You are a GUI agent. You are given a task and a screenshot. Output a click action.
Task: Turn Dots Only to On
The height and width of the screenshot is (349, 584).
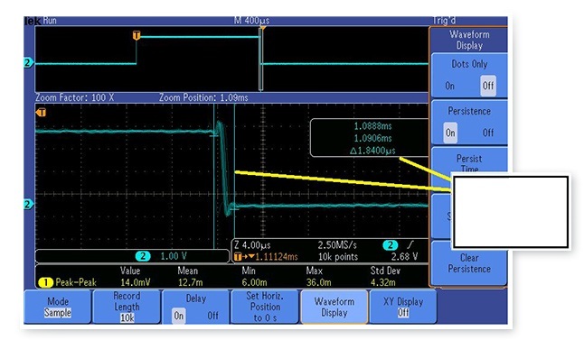click(450, 86)
